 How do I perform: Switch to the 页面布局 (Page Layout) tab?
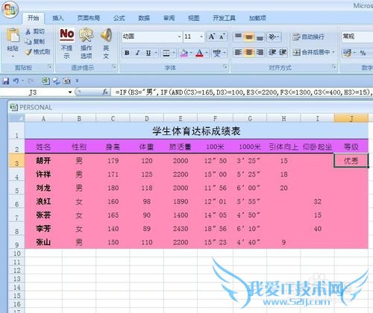tap(89, 18)
